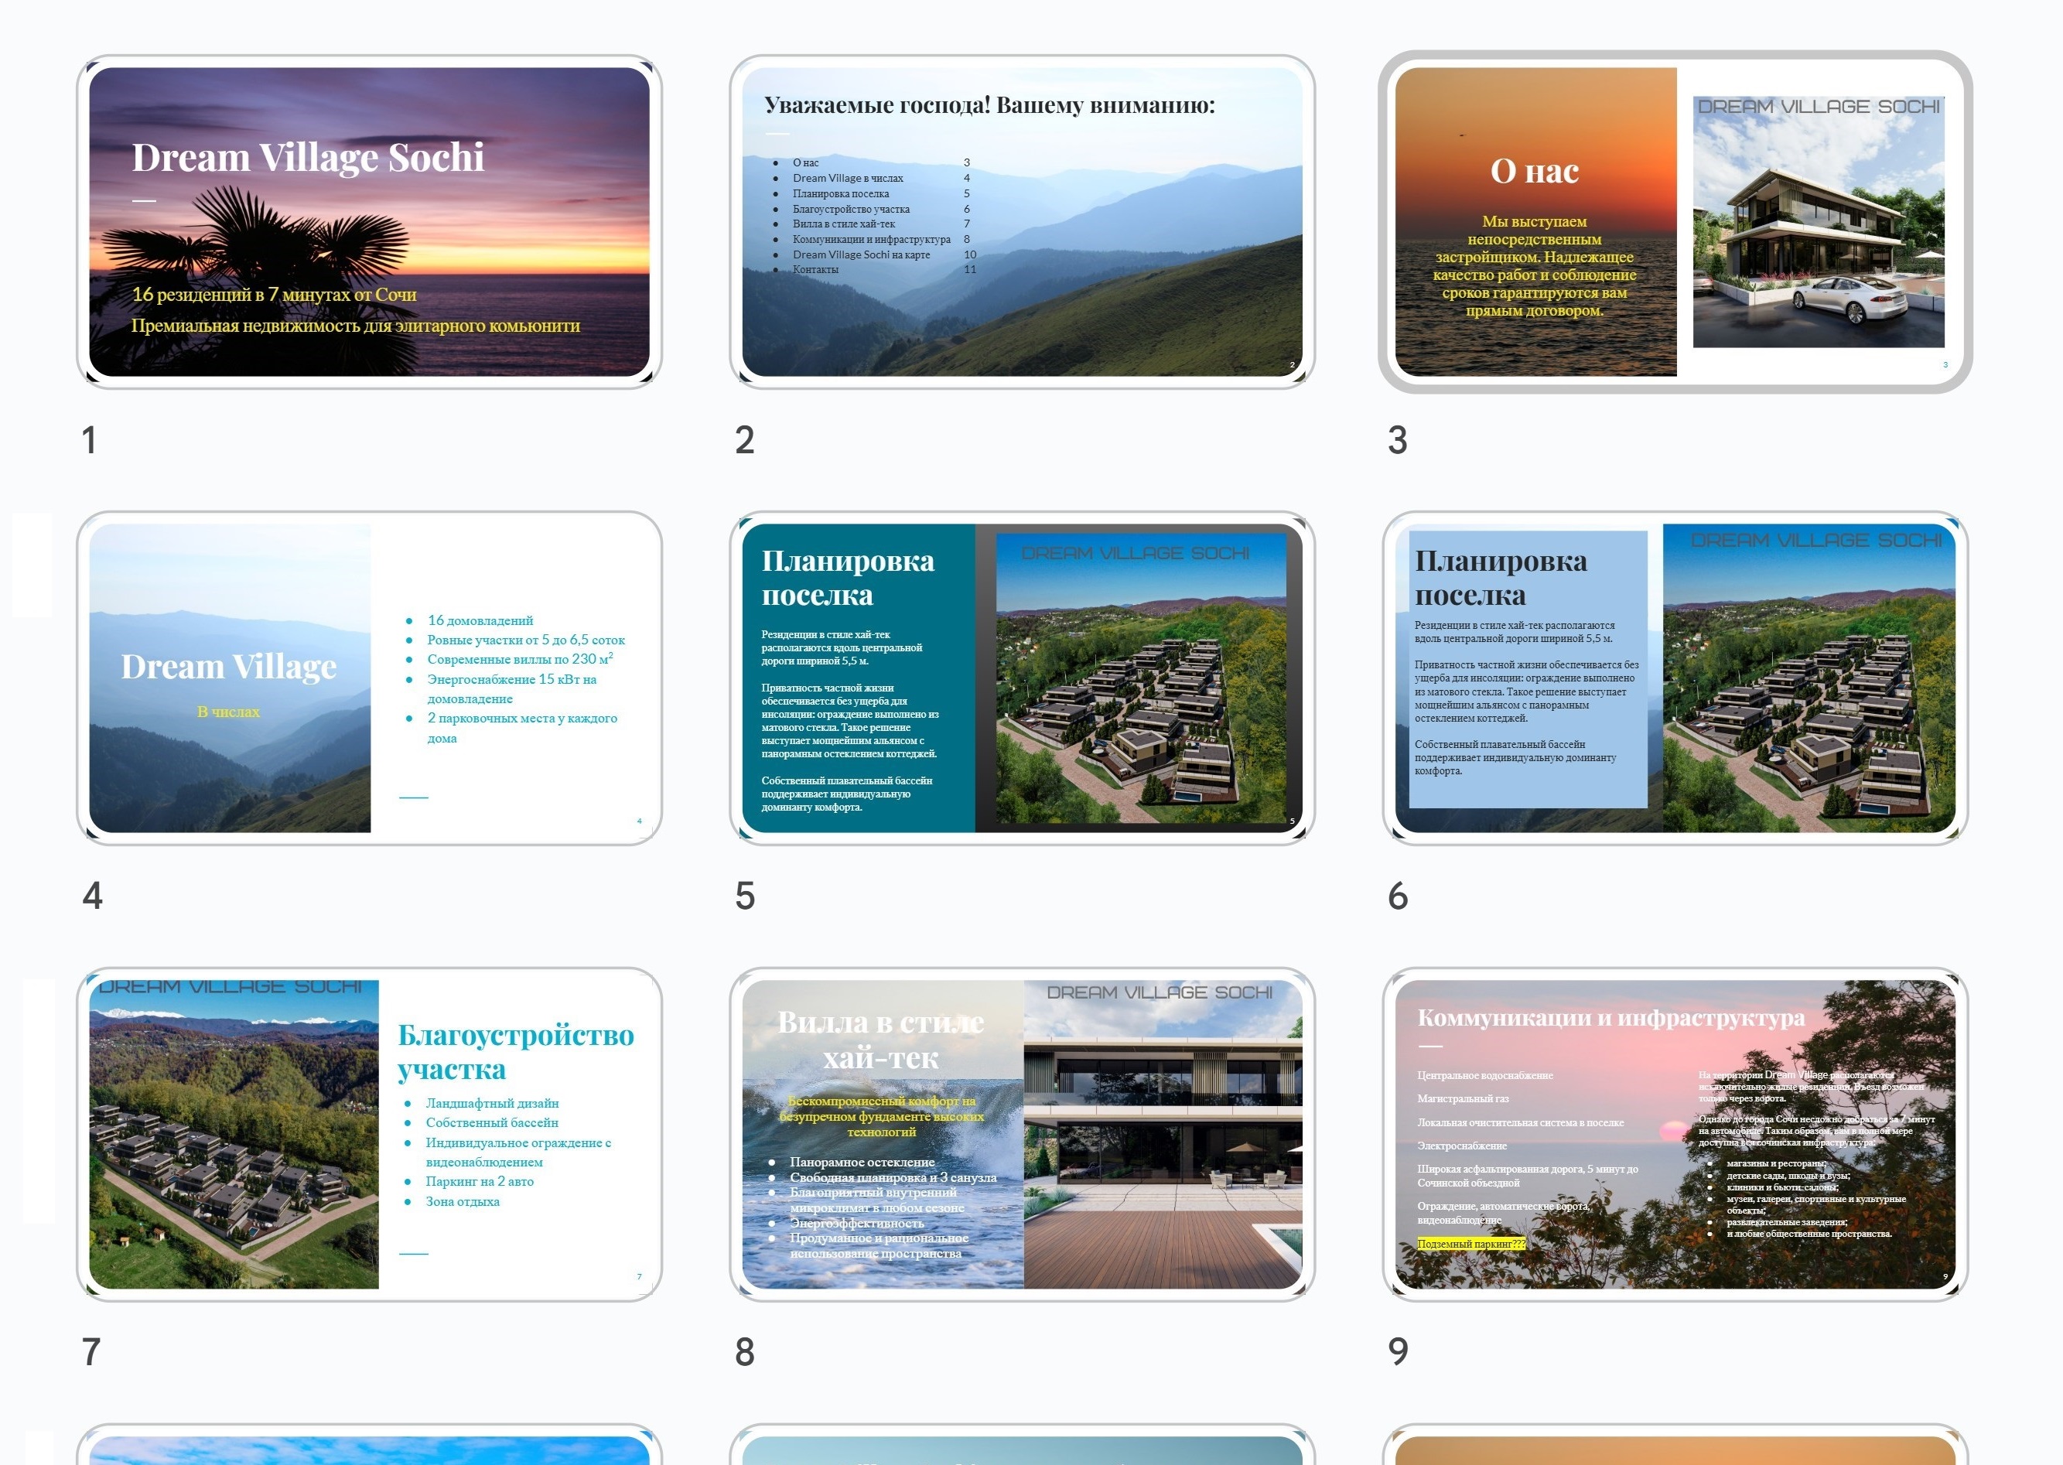
Task: Click slide number label 2
Action: tap(744, 440)
